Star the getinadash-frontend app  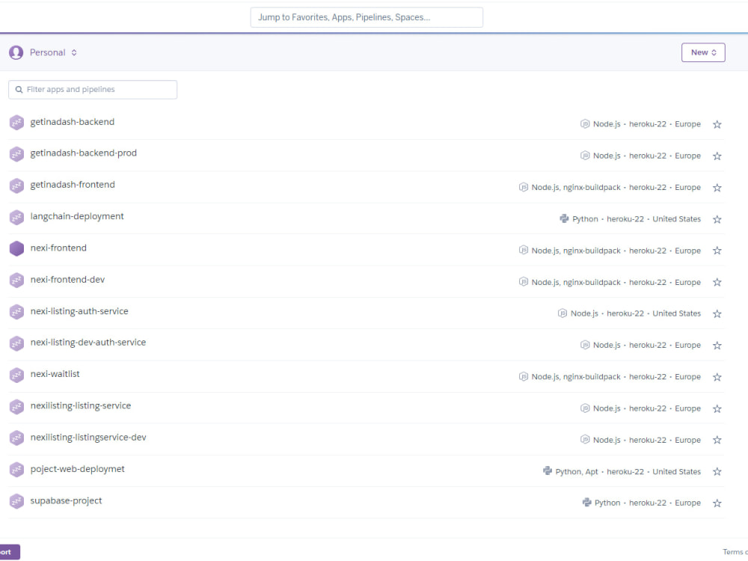pos(717,188)
